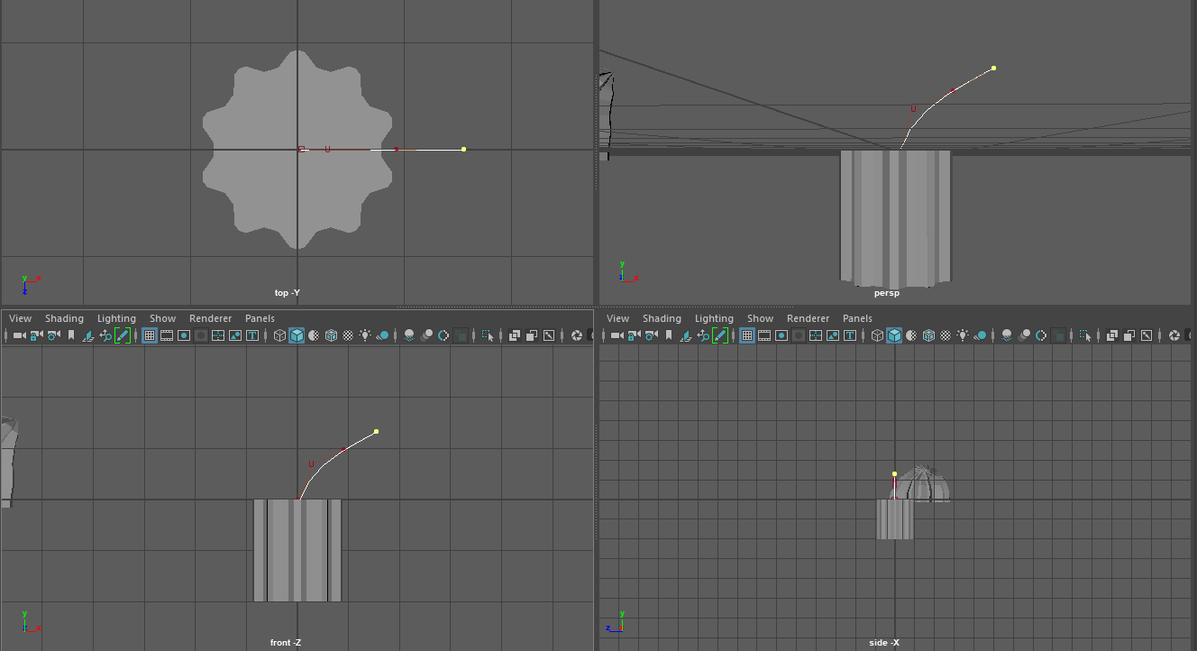The height and width of the screenshot is (651, 1197).
Task: Click green Grease Pencil icon in front -Z panel
Action: [123, 335]
